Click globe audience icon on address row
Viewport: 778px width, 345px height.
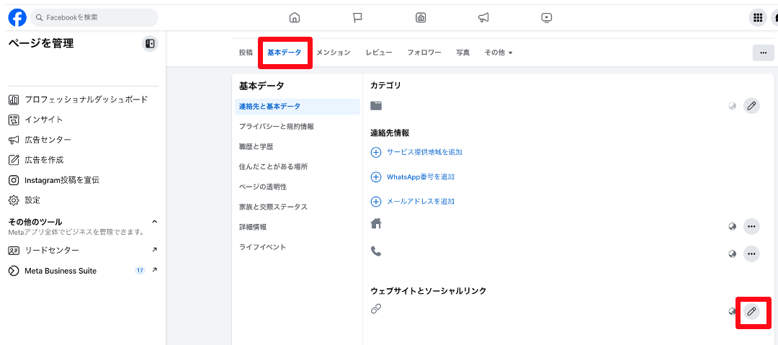click(x=732, y=226)
